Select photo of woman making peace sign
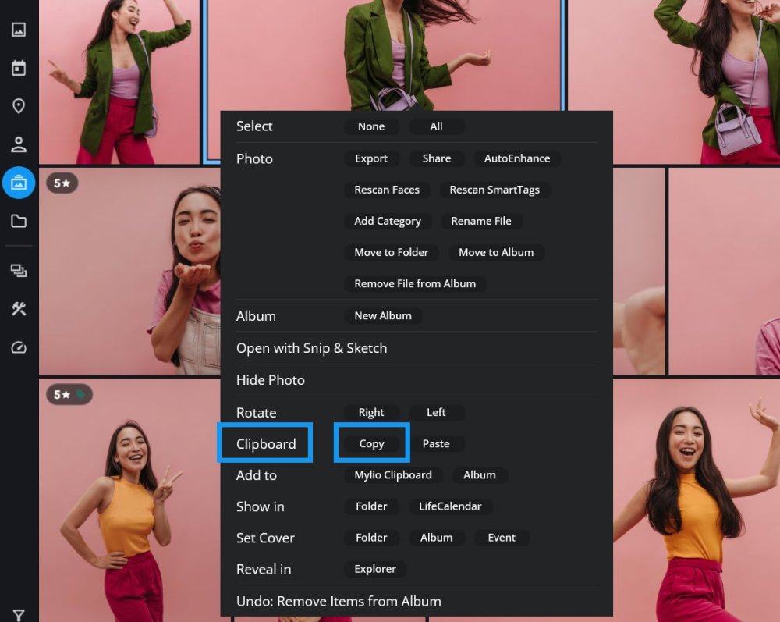Image resolution: width=780 pixels, height=622 pixels. [129, 500]
